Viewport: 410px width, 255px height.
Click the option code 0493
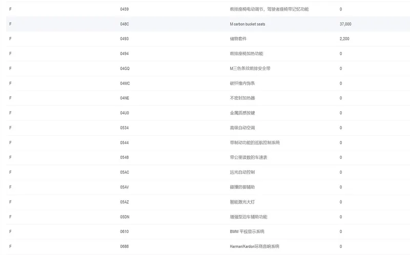[124, 39]
